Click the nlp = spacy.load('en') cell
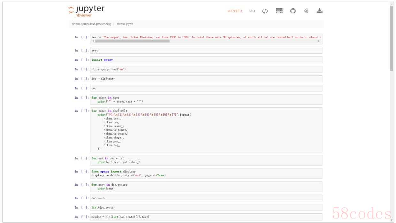The width and height of the screenshot is (396, 223). click(206, 69)
